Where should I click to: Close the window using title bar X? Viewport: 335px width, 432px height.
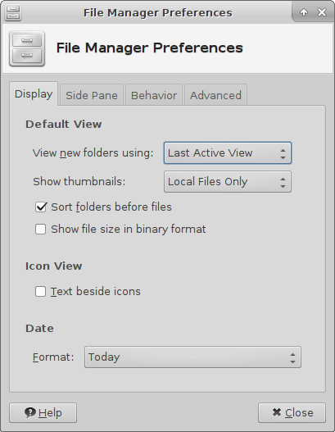pyautogui.click(x=322, y=12)
